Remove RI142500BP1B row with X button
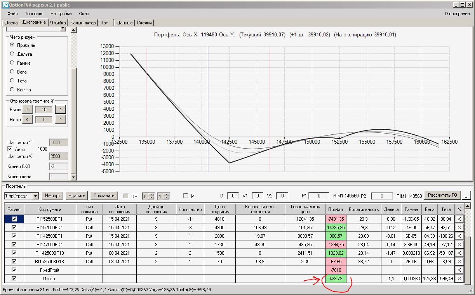The height and width of the screenshot is (295, 475). [459, 253]
